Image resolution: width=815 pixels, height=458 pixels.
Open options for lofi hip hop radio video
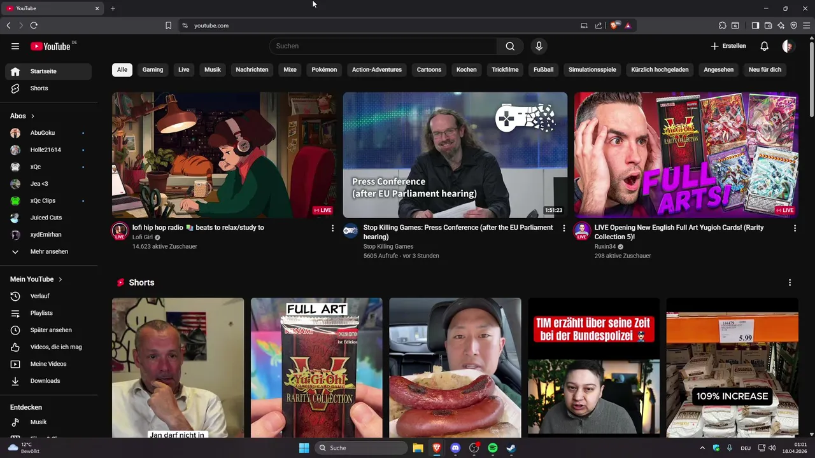click(332, 228)
